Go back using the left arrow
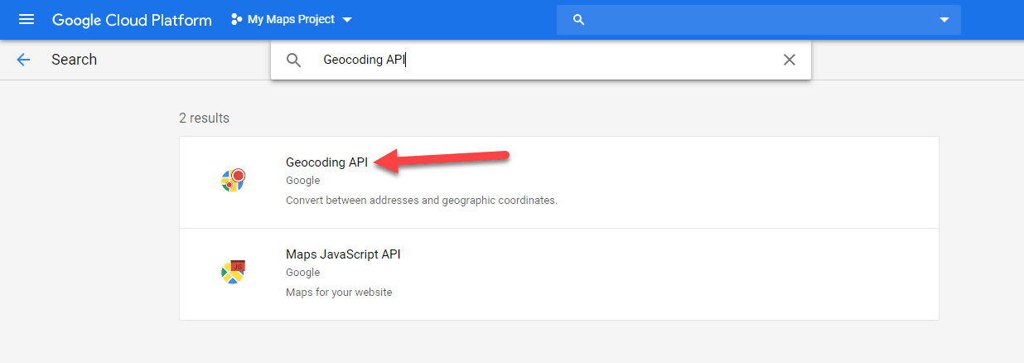 (23, 60)
